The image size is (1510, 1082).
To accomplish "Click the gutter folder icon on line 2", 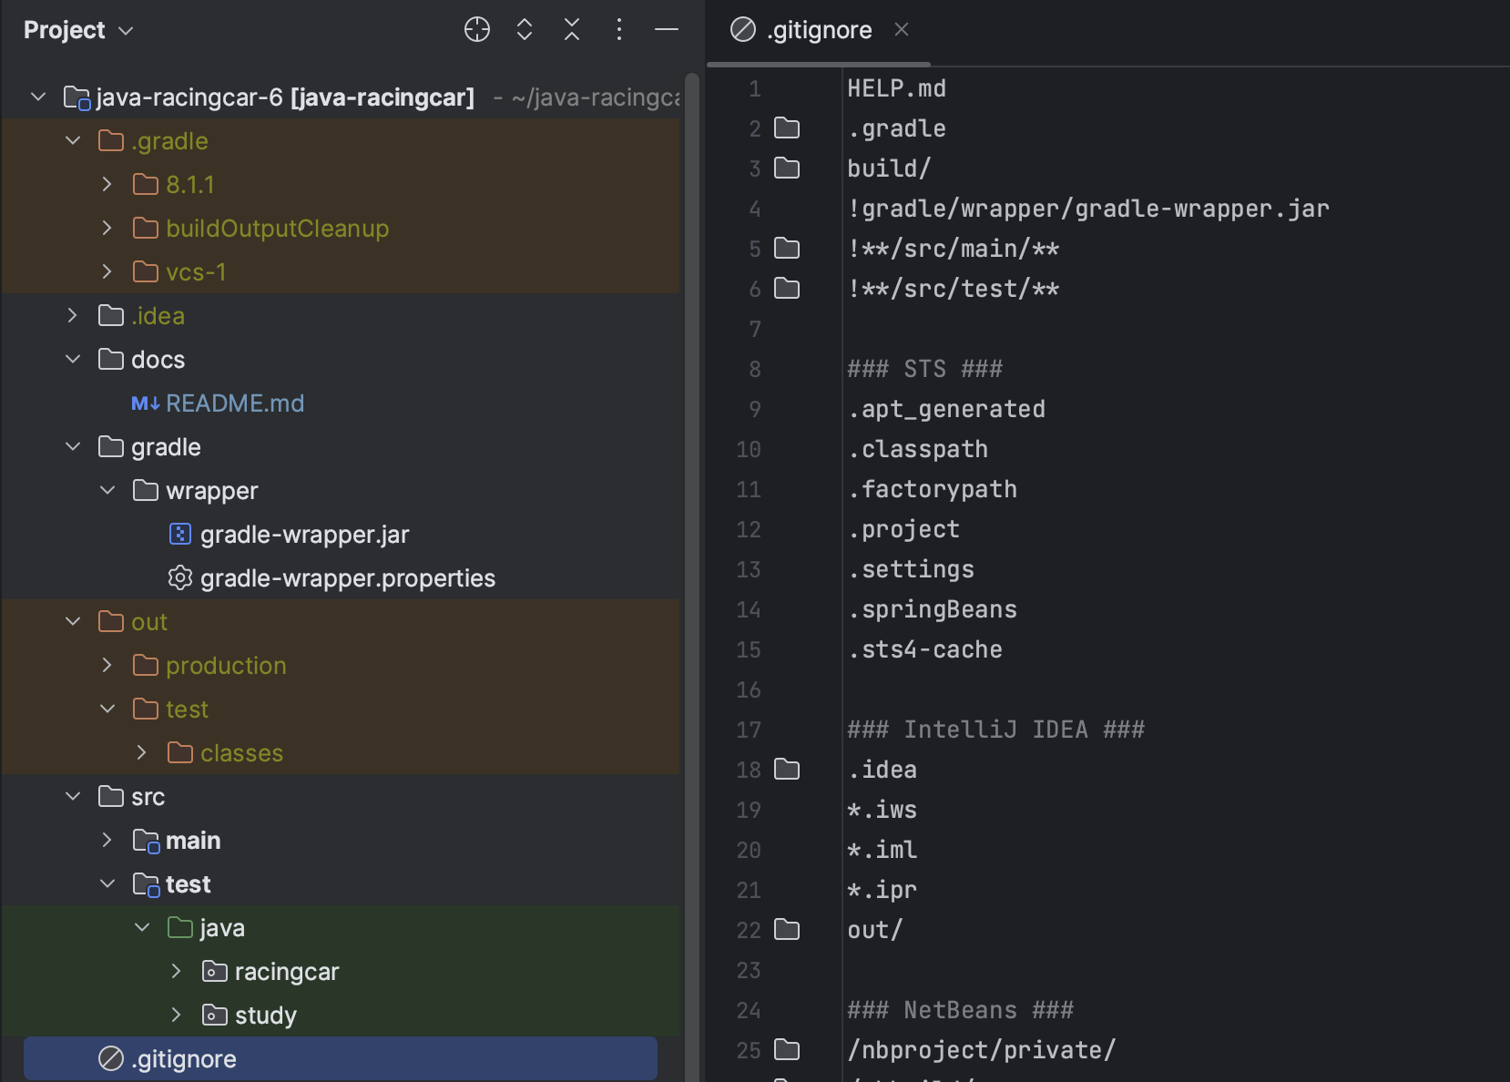I will [x=787, y=128].
